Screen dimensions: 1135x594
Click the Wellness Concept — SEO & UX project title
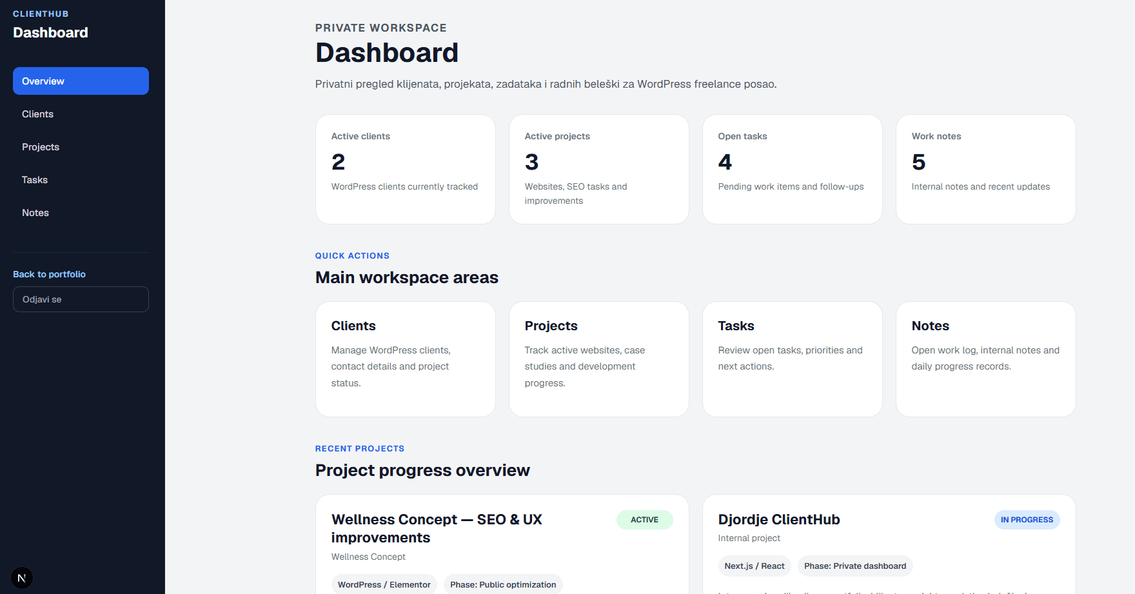tap(437, 528)
